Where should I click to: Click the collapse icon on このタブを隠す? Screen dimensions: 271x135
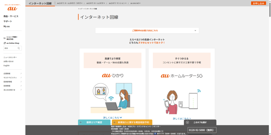click(x=187, y=122)
